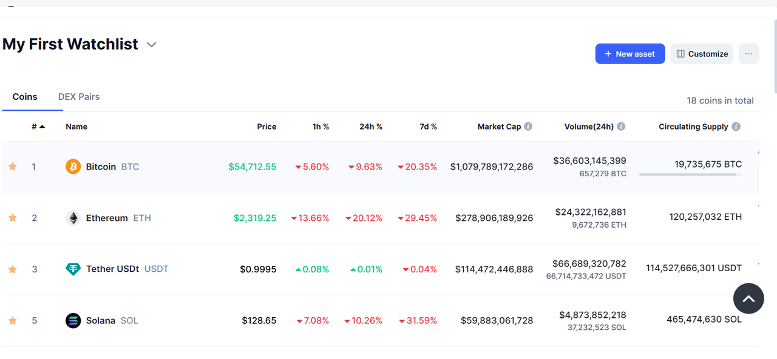Click Tether price $0.9995

[258, 269]
